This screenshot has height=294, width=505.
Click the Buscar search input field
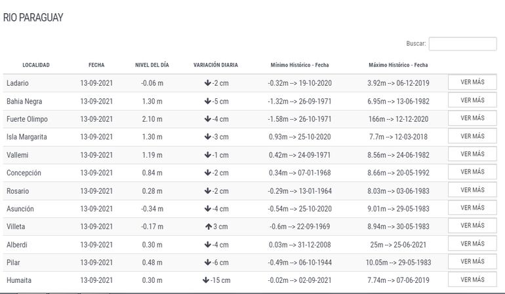(x=462, y=44)
